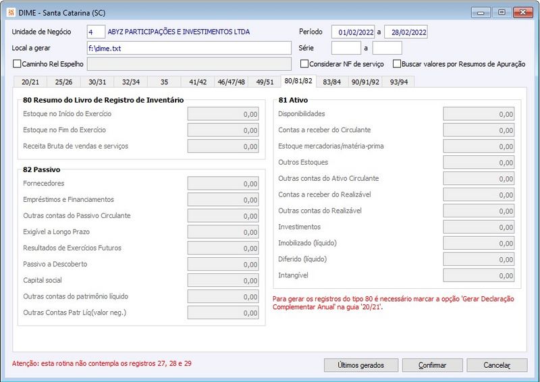Click the Últimos gerados button
The image size is (540, 382).
pyautogui.click(x=361, y=365)
